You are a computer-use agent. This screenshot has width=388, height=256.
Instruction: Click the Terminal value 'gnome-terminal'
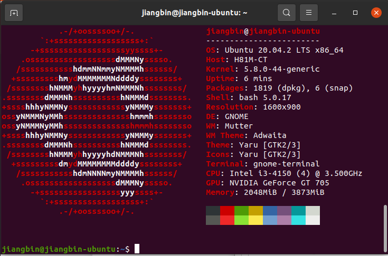coord(287,164)
